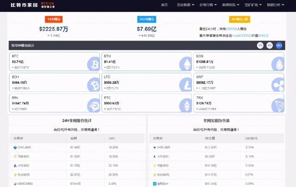The width and height of the screenshot is (296, 187).
Task: Click the Ethereum Classic logo on ETC card
Action: click(x=185, y=106)
